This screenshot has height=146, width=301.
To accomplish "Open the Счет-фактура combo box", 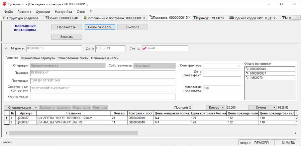I will tap(222, 66).
